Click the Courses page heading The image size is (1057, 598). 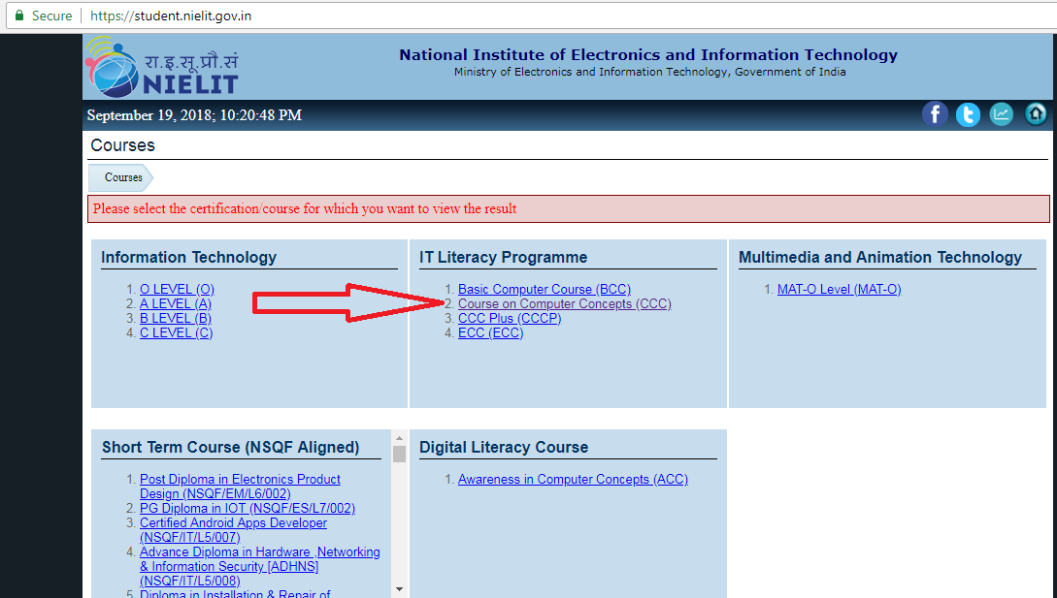[x=122, y=145]
